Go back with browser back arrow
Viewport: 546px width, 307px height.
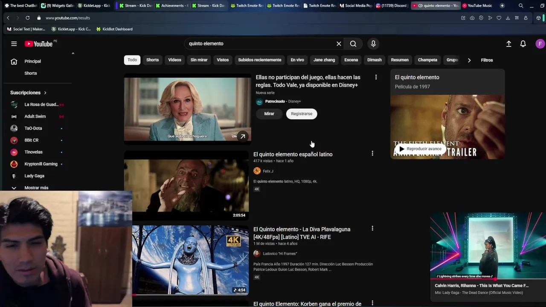pyautogui.click(x=8, y=18)
